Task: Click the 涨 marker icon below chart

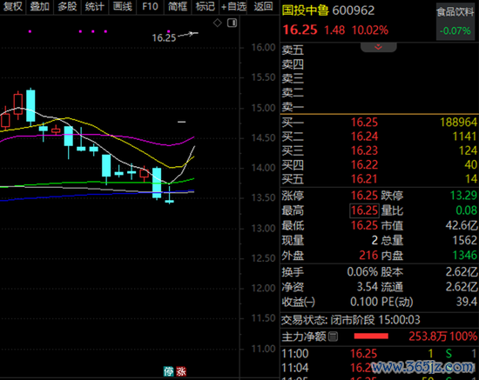Action: pyautogui.click(x=181, y=371)
